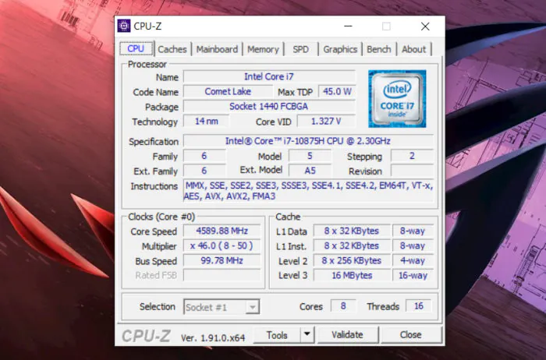Viewport: 546px width, 360px height.
Task: Switch to the Bench tab
Action: (x=379, y=49)
